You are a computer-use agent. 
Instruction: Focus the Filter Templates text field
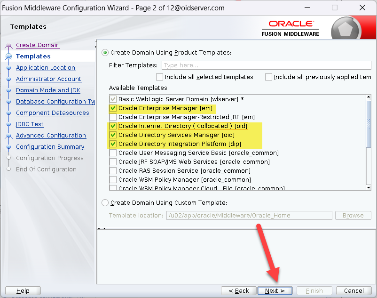pyautogui.click(x=266, y=65)
